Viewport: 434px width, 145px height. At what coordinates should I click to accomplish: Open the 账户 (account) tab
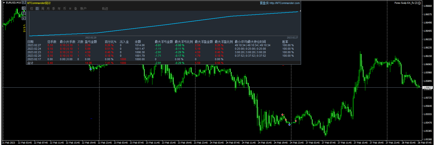tap(83, 8)
